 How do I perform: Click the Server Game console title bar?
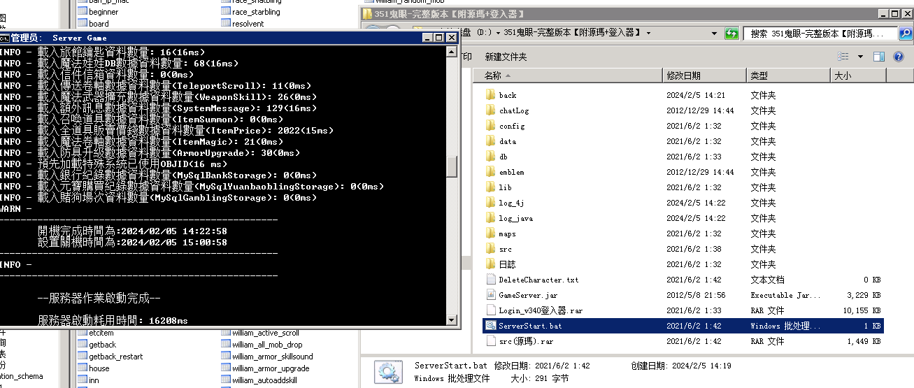[x=210, y=38]
